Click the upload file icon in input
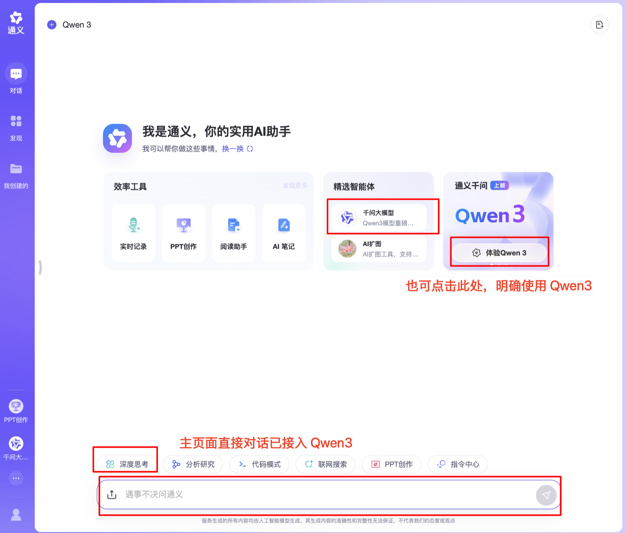The width and height of the screenshot is (626, 533). coord(112,495)
